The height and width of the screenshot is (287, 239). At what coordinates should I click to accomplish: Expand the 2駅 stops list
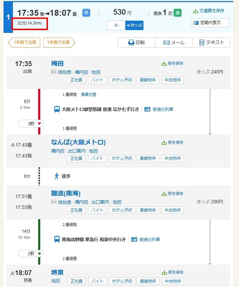pos(31,254)
